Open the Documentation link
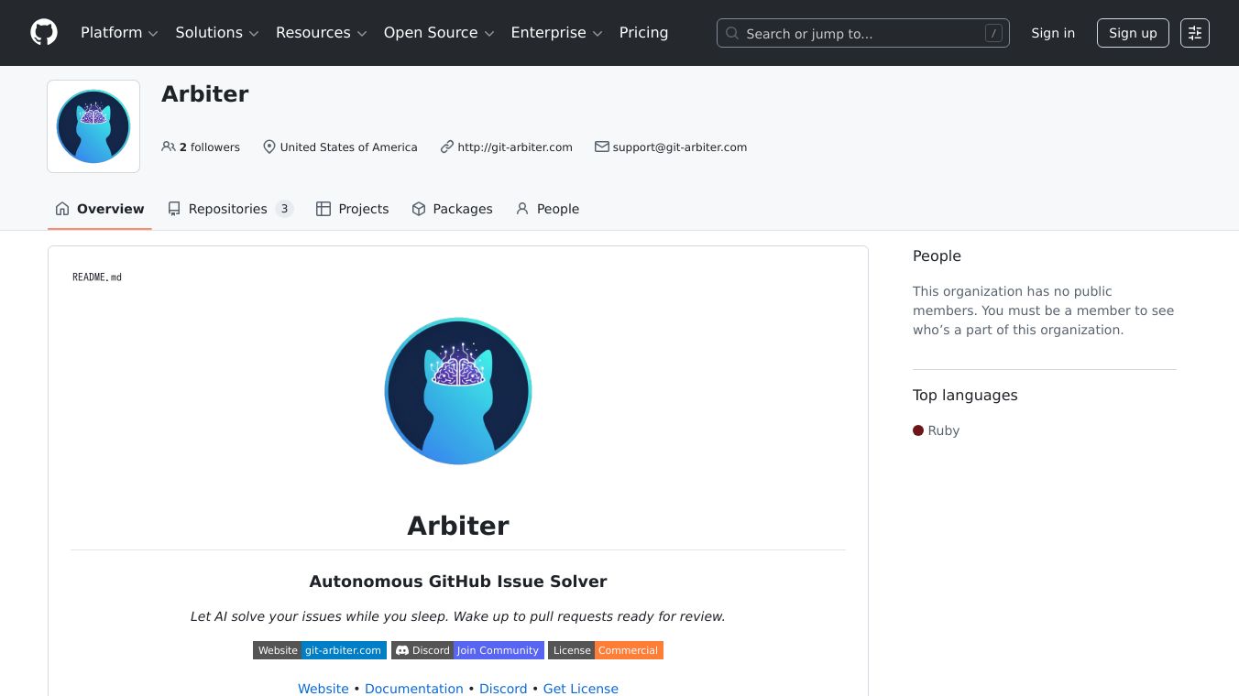The image size is (1239, 696). [x=413, y=688]
